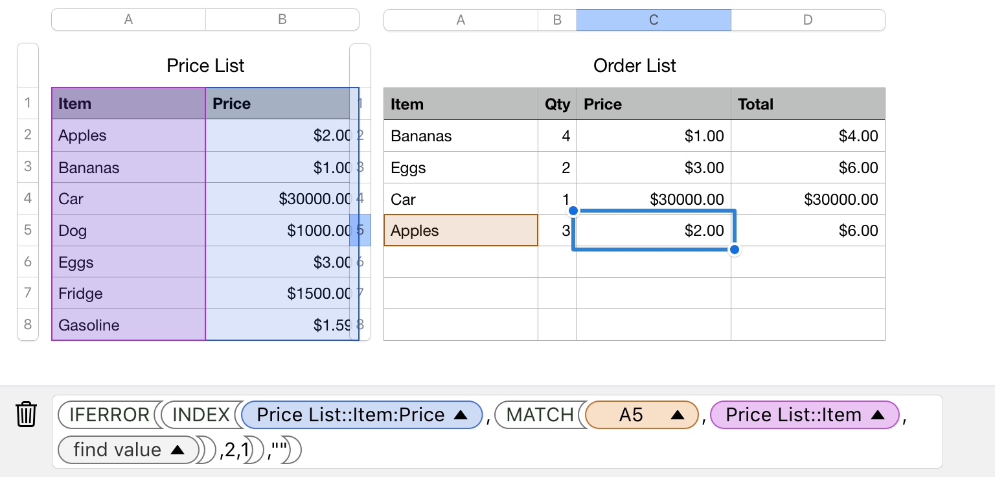This screenshot has width=995, height=477.
Task: Click bottom-right selection handle of selected cell
Action: (x=735, y=250)
